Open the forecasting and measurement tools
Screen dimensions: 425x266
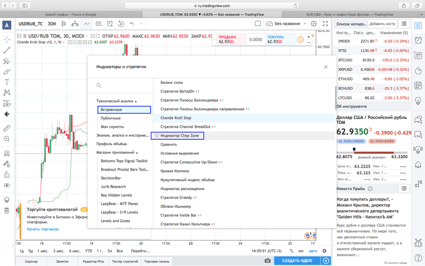click(7, 103)
